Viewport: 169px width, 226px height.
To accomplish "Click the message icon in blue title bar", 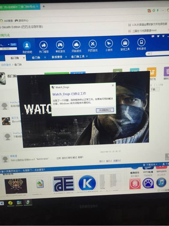I will point(153,36).
